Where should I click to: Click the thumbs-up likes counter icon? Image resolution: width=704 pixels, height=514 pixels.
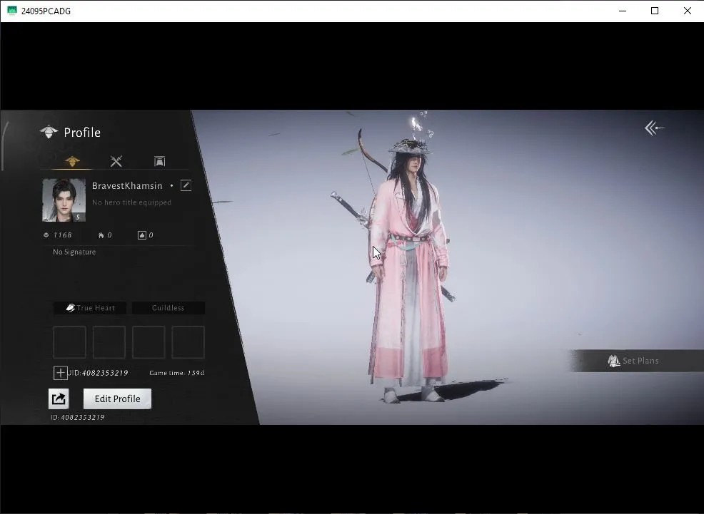142,235
